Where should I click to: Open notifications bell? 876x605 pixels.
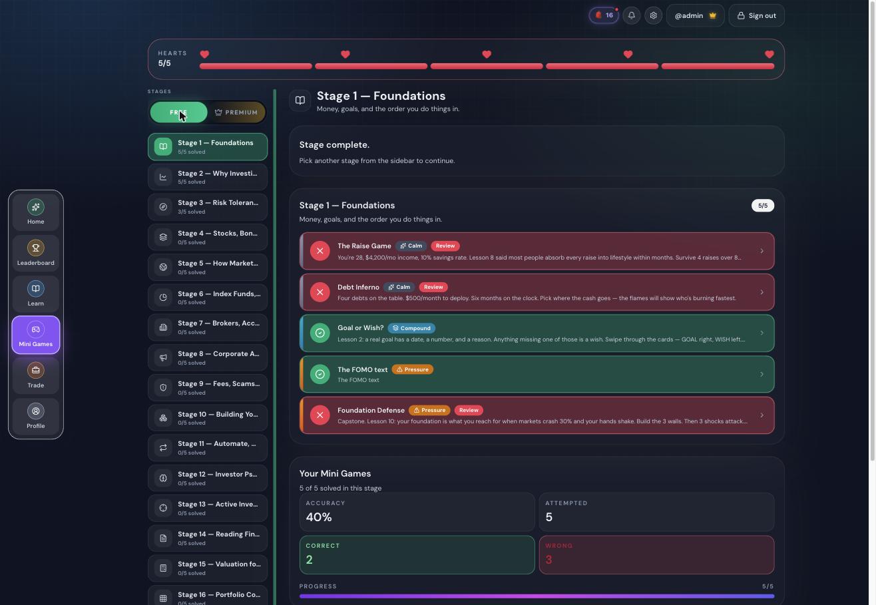[x=632, y=15]
